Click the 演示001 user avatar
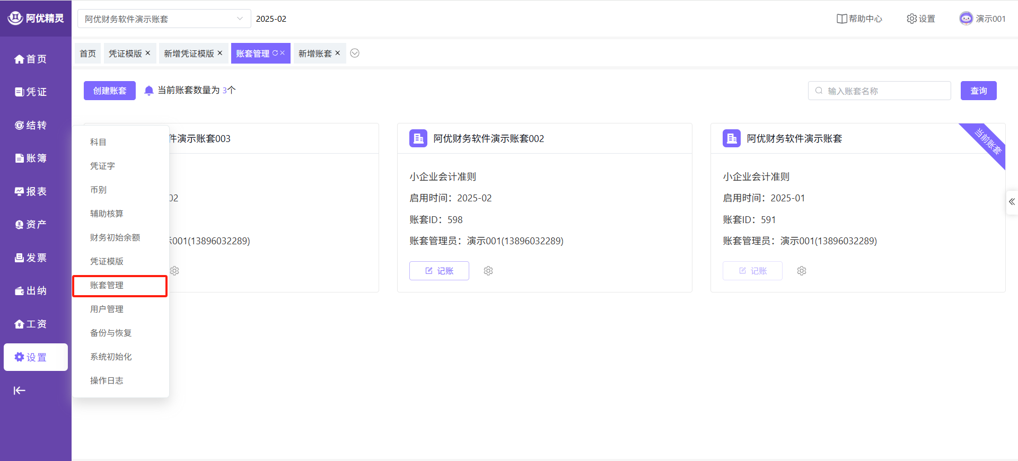The image size is (1018, 461). pyautogui.click(x=966, y=19)
